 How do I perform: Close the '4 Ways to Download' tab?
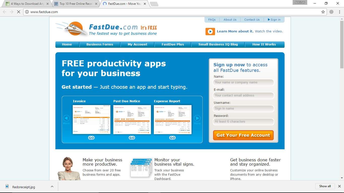click(48, 4)
